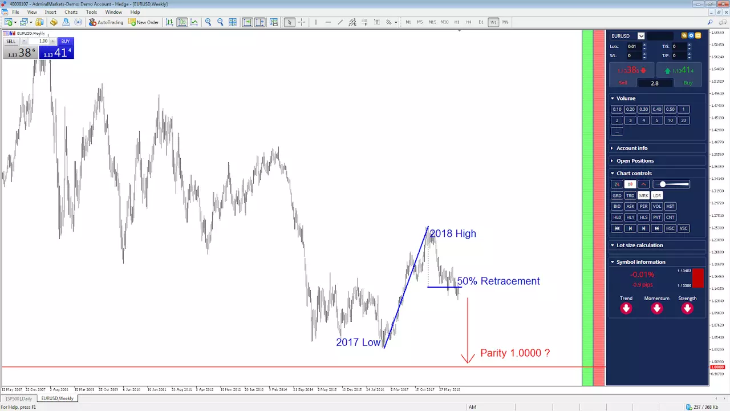Toggle the LDR chart control
The width and height of the screenshot is (730, 411).
click(657, 195)
